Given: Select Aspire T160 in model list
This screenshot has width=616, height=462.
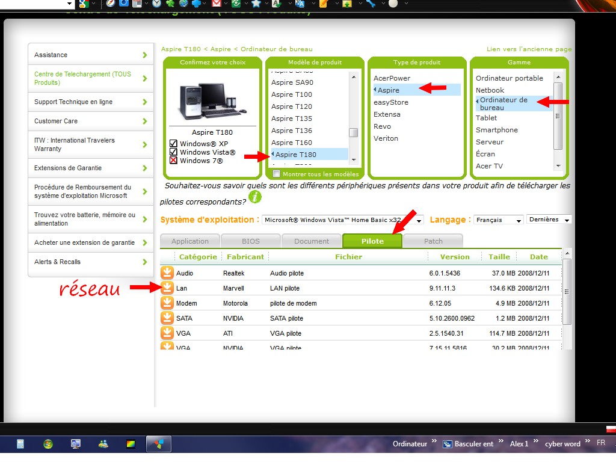Looking at the screenshot, I should pyautogui.click(x=292, y=143).
